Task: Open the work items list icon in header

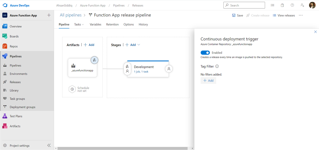Action: (x=272, y=5)
